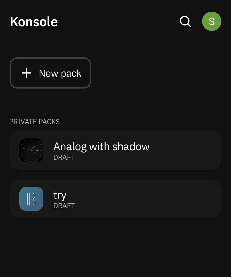231x277 pixels.
Task: Open search with the magnifier icon
Action: 185,22
